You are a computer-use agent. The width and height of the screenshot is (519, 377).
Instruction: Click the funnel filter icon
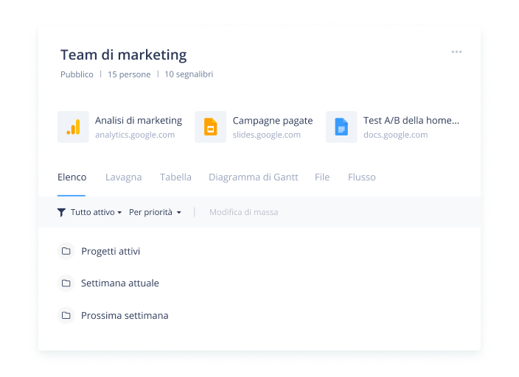pos(61,212)
